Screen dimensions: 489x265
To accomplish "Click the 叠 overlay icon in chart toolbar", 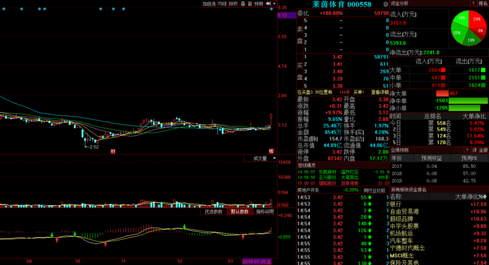I will [x=241, y=4].
